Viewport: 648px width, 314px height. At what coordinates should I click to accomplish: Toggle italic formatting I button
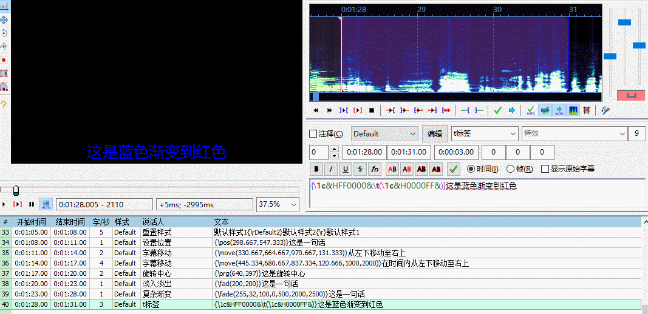click(x=330, y=169)
